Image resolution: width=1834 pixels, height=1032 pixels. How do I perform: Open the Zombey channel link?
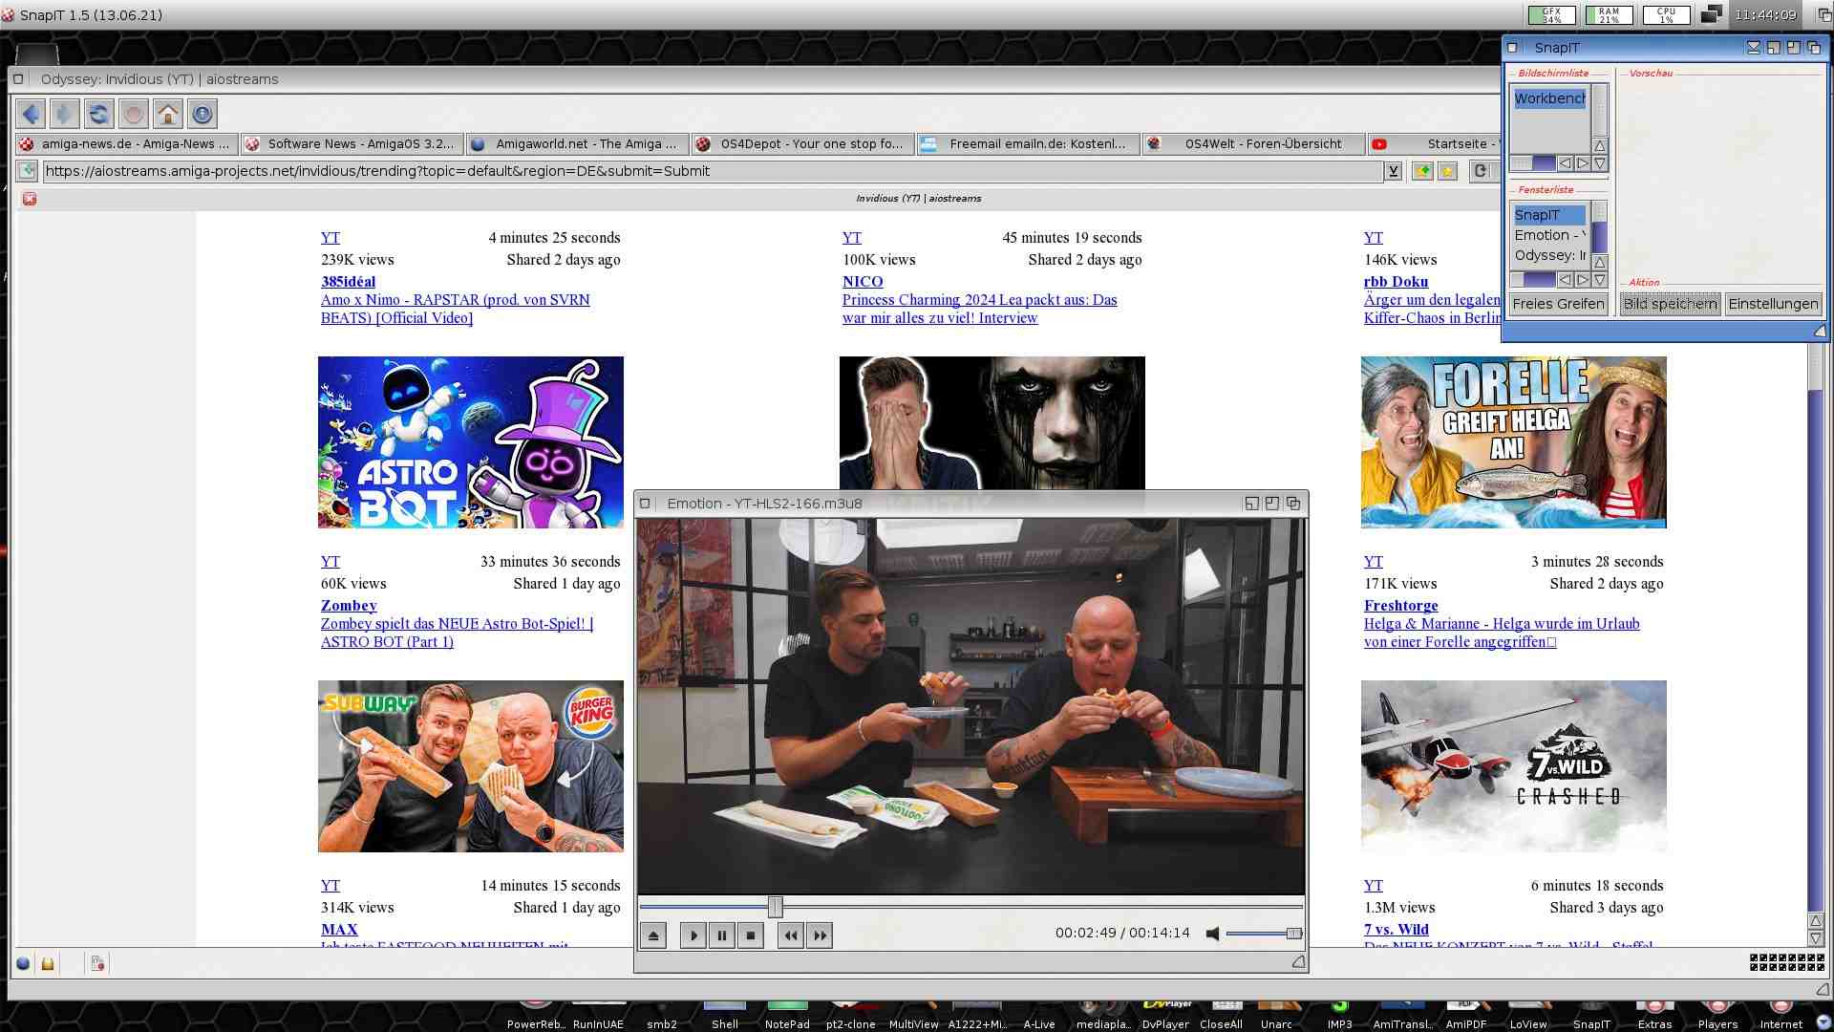coord(349,606)
